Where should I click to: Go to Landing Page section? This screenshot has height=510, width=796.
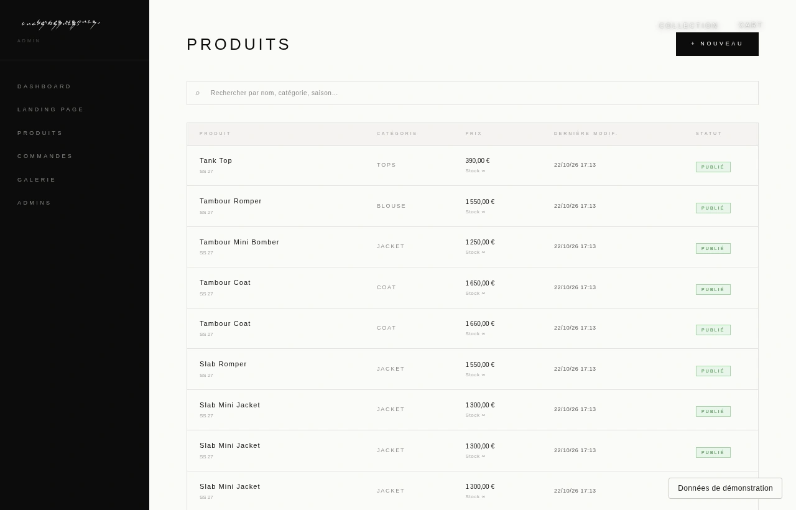pyautogui.click(x=50, y=109)
